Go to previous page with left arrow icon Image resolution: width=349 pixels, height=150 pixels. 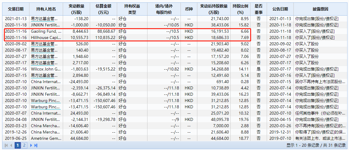(x=11, y=145)
